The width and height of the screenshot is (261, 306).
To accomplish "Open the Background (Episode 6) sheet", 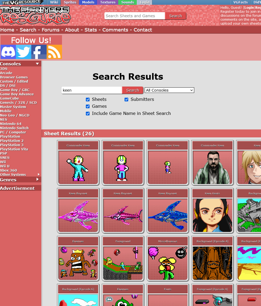I will tap(78, 295).
